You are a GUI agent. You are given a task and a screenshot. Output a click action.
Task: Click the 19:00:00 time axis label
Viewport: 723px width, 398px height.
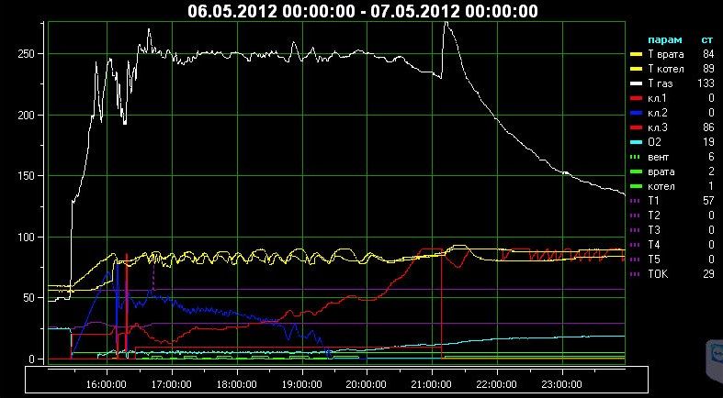click(x=302, y=384)
